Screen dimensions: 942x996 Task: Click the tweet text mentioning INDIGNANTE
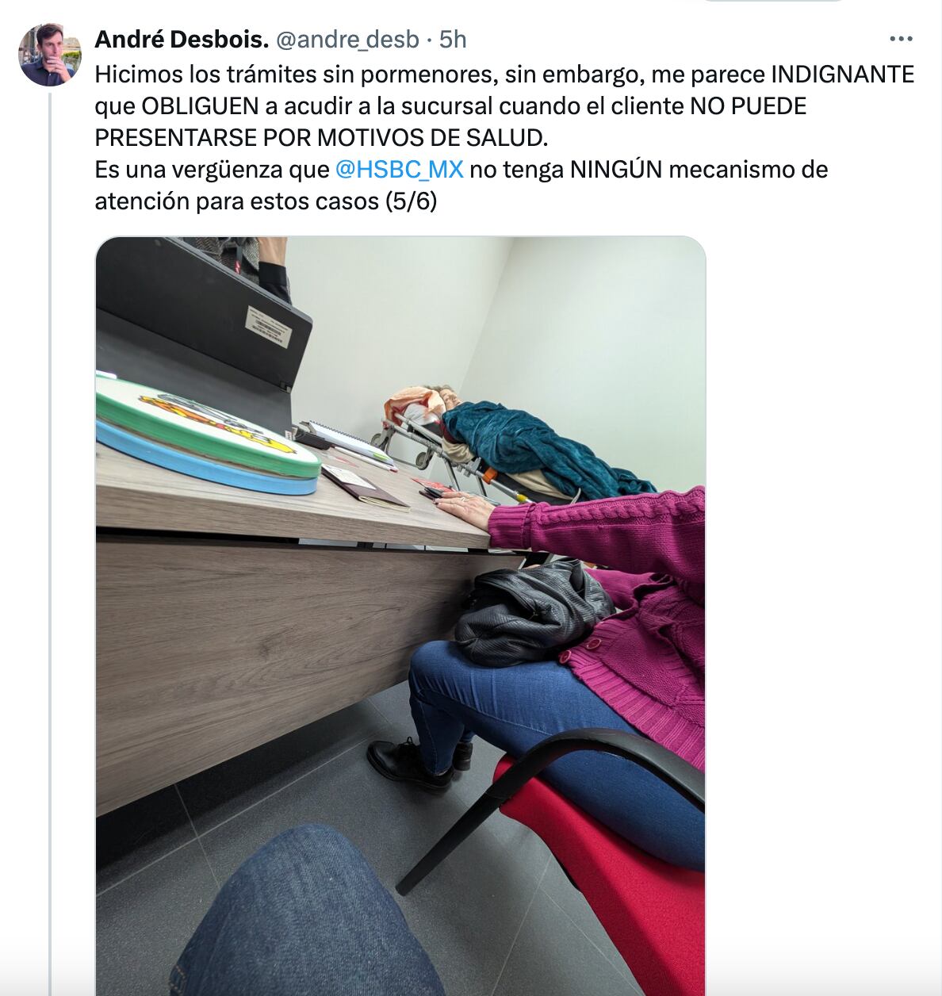point(504,137)
